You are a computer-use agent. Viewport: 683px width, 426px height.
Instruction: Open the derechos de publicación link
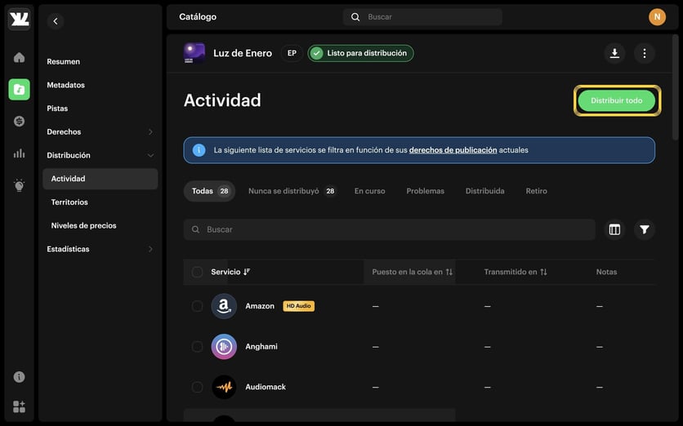[453, 150]
